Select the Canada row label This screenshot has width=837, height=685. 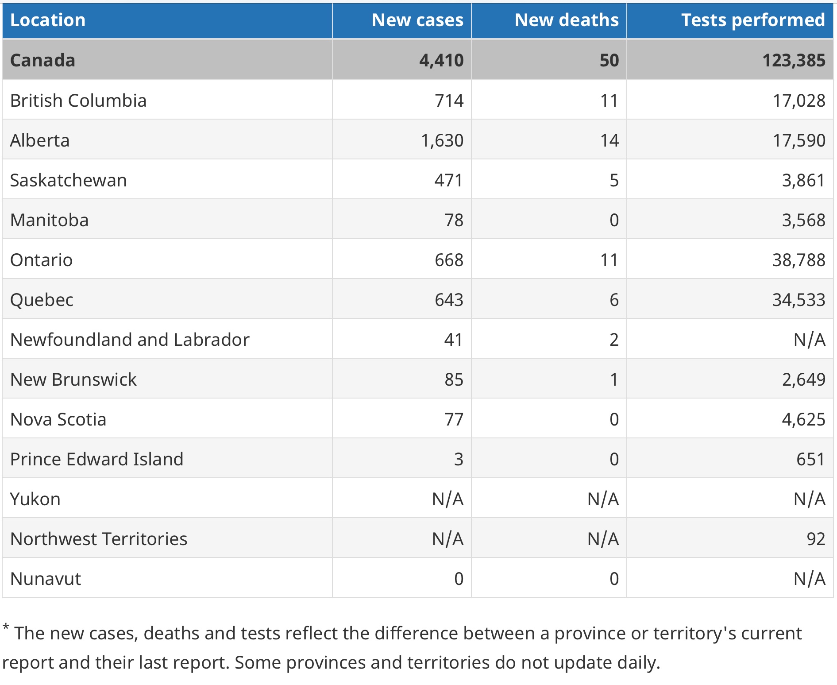coord(42,60)
